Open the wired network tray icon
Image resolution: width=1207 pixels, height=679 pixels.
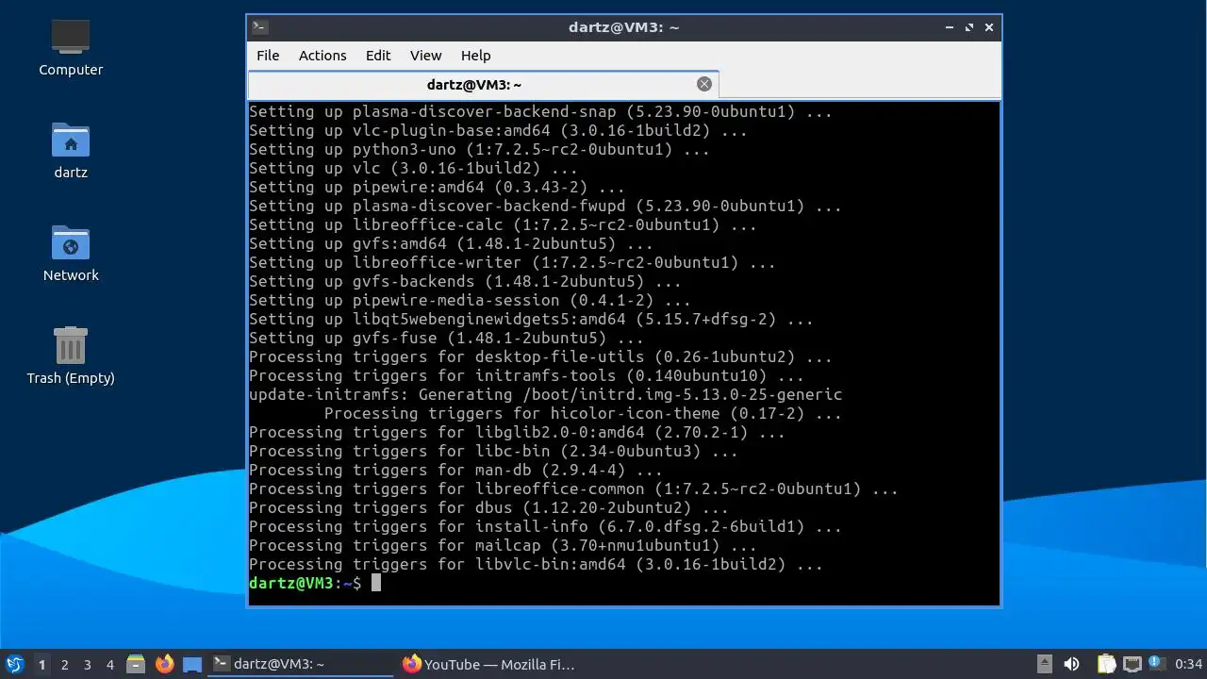point(1132,664)
